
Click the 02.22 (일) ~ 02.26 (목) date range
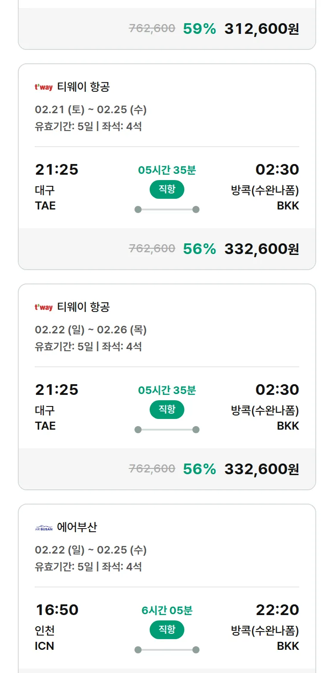(91, 330)
